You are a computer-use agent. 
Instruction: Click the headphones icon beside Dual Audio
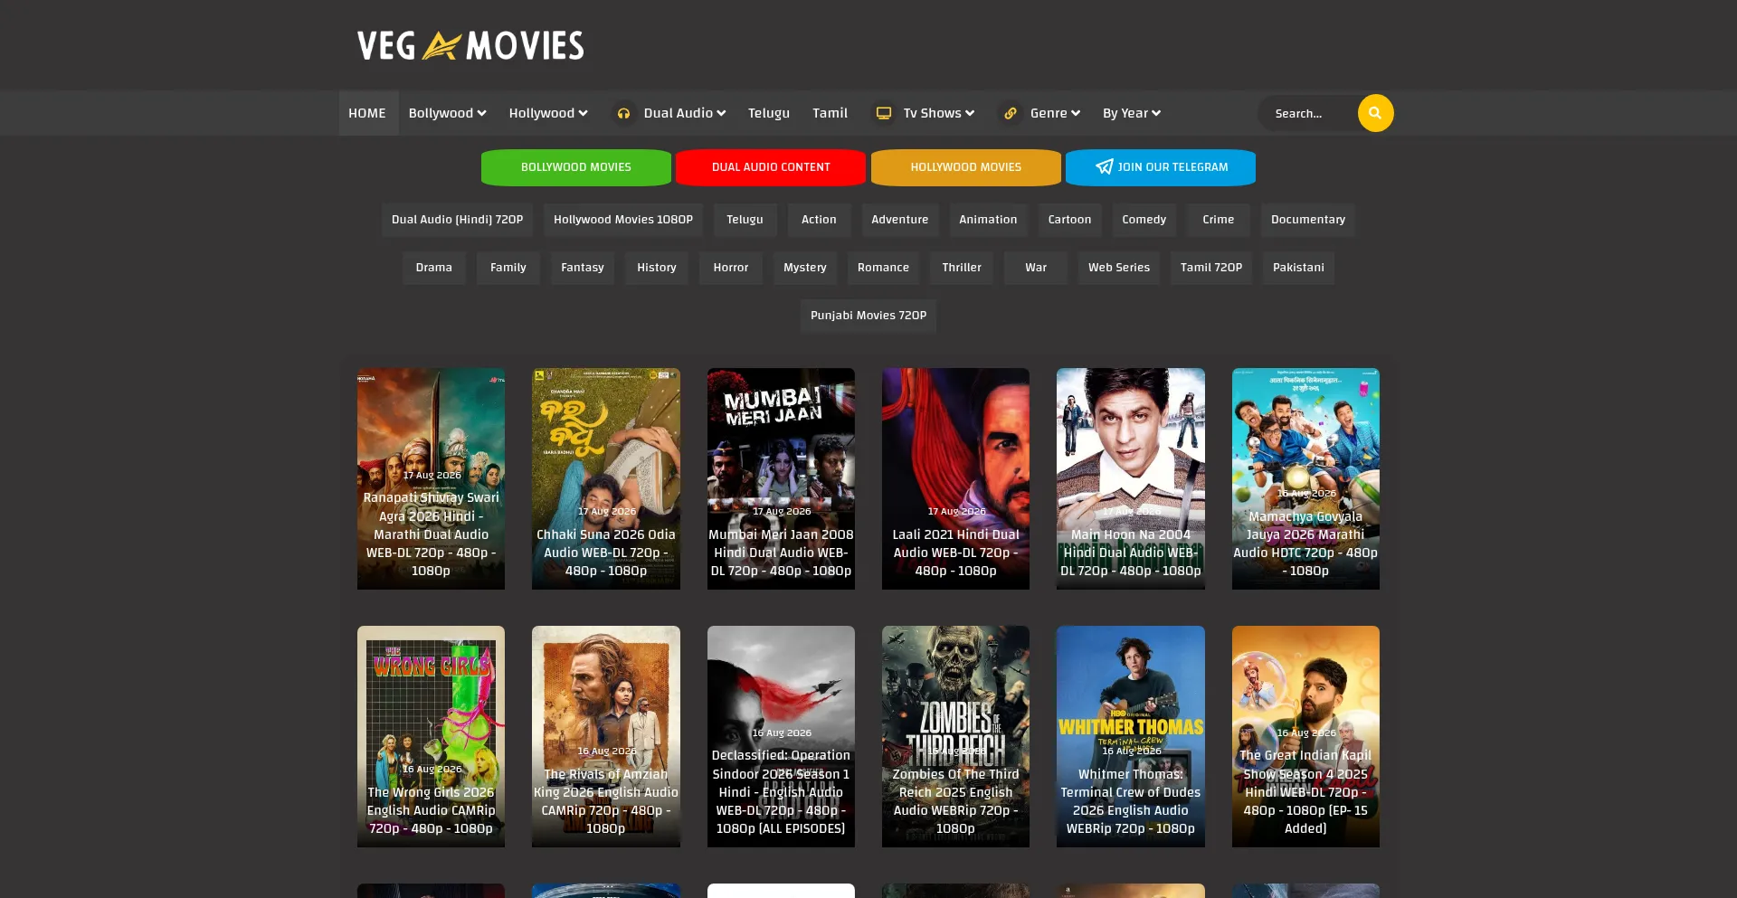pos(623,113)
